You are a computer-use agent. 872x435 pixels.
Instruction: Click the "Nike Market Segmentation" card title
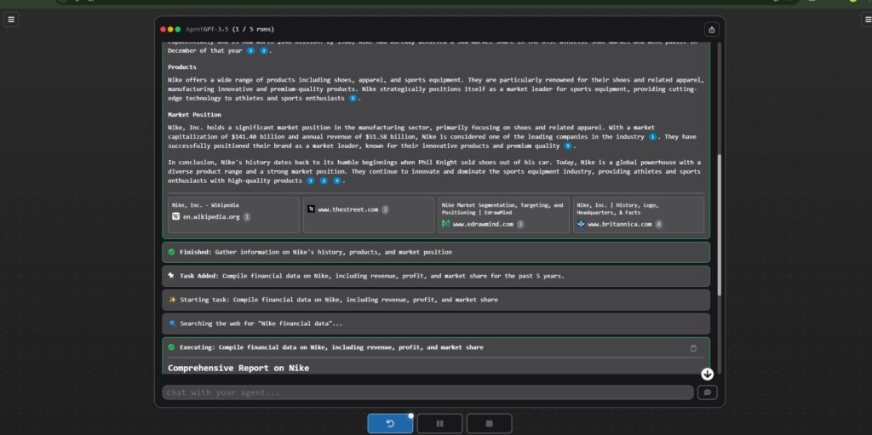pyautogui.click(x=502, y=209)
